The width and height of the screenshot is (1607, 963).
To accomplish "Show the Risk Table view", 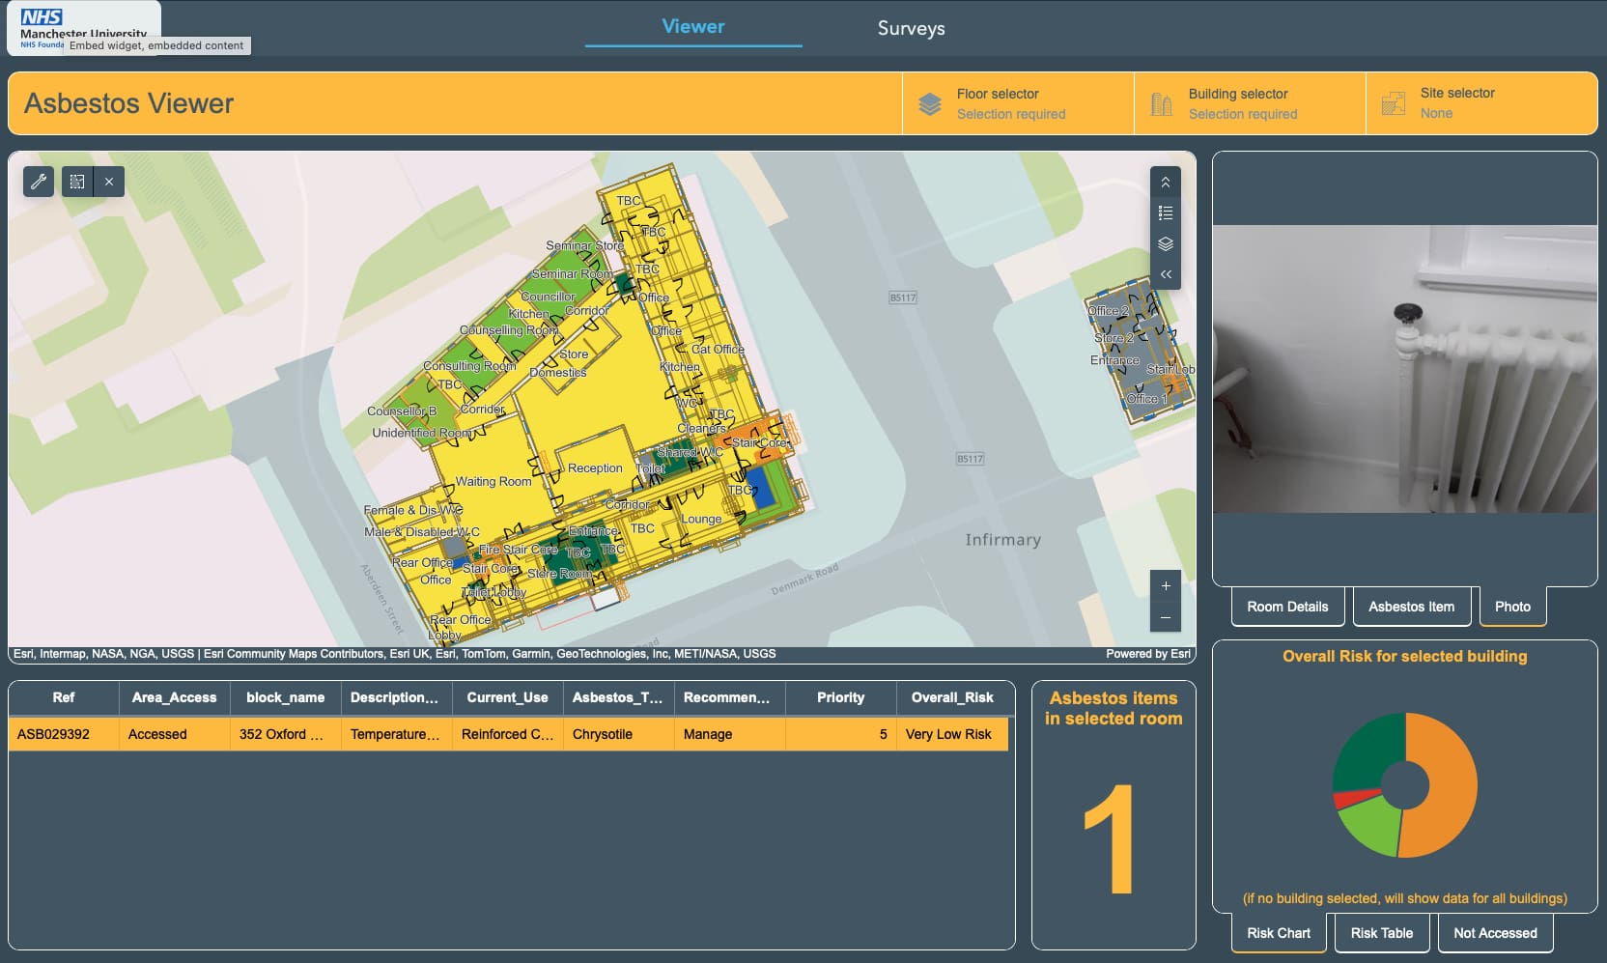I will (x=1381, y=933).
